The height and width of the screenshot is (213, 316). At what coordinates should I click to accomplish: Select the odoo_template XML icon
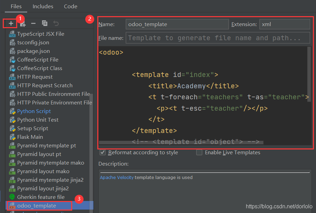click(12, 206)
